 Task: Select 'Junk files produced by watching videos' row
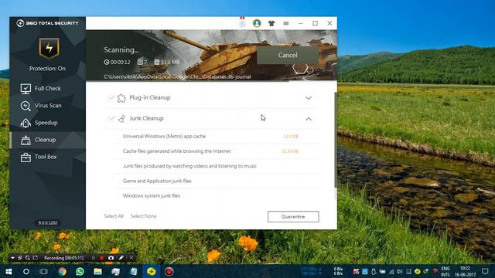click(x=216, y=166)
